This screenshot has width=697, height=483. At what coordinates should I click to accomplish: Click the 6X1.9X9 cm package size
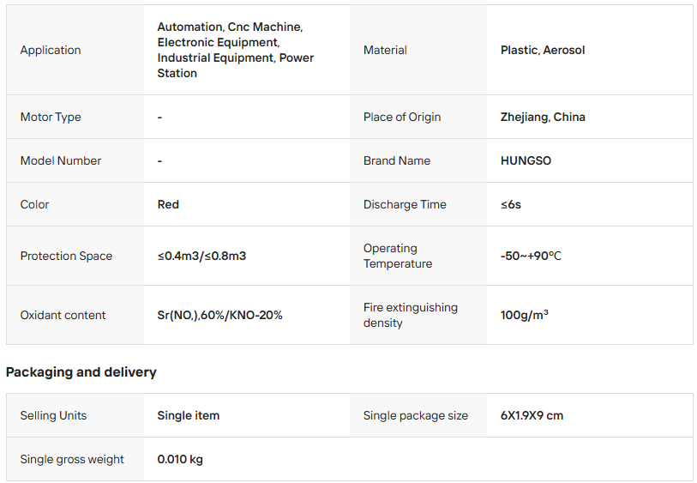pyautogui.click(x=532, y=415)
